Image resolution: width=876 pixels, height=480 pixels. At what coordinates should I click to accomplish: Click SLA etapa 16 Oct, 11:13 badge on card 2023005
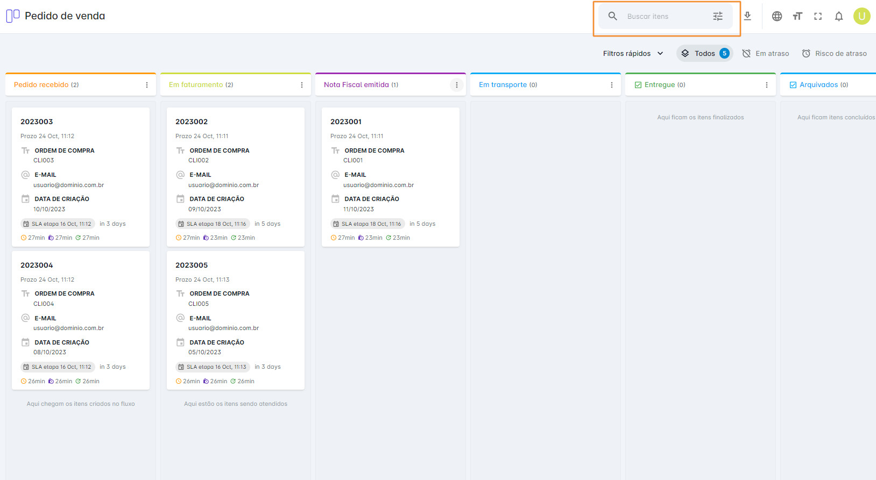pos(213,367)
